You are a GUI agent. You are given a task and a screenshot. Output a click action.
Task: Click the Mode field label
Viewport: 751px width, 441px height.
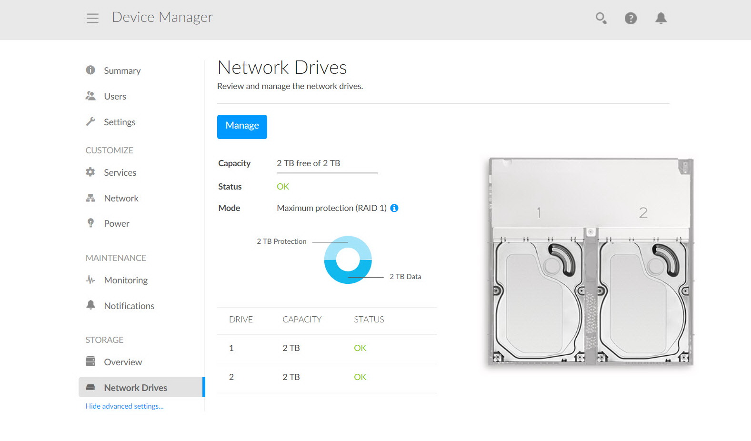tap(229, 208)
